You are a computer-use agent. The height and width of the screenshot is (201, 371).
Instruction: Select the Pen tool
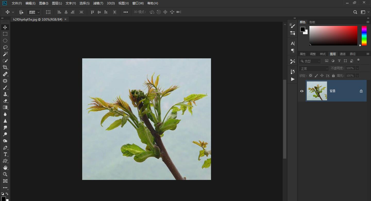pyautogui.click(x=5, y=148)
